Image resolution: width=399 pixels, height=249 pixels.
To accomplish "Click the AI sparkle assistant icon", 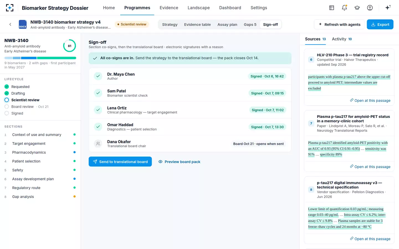I will coord(388,7).
